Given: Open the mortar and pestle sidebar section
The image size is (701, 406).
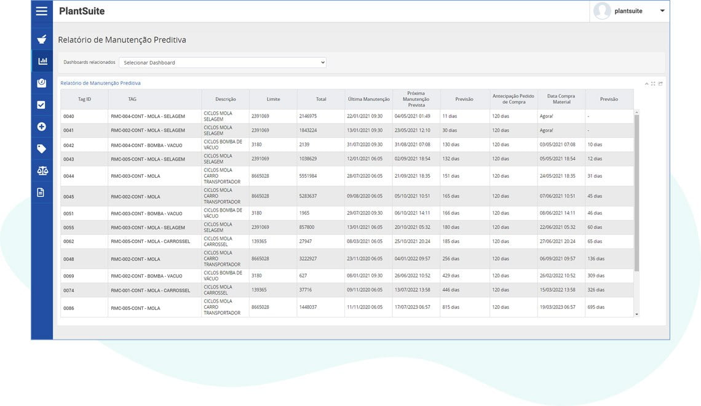Looking at the screenshot, I should 42,39.
